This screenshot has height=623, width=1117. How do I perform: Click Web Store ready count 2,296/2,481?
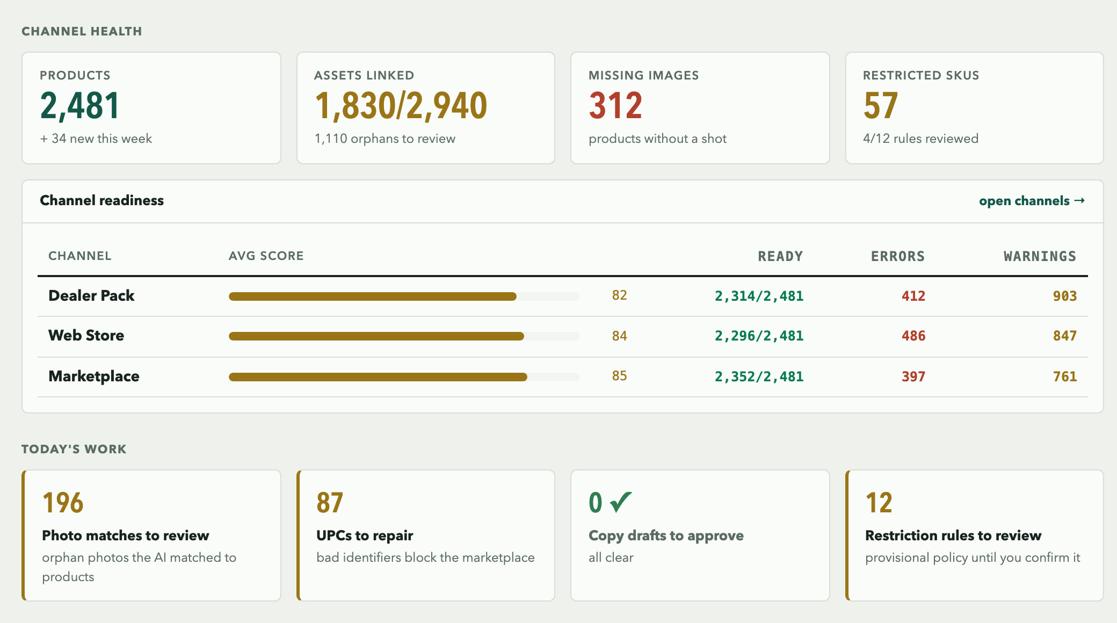759,336
